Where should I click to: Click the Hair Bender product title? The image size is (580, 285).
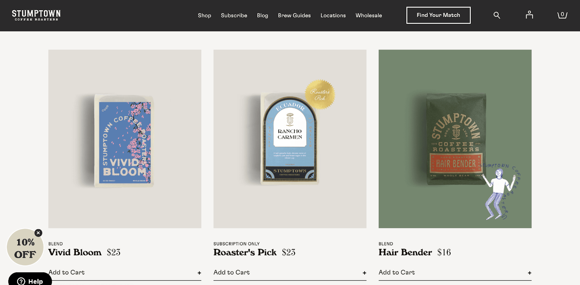(x=405, y=252)
